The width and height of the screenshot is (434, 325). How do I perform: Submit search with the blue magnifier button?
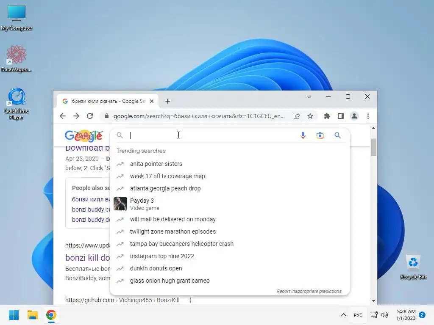point(337,135)
